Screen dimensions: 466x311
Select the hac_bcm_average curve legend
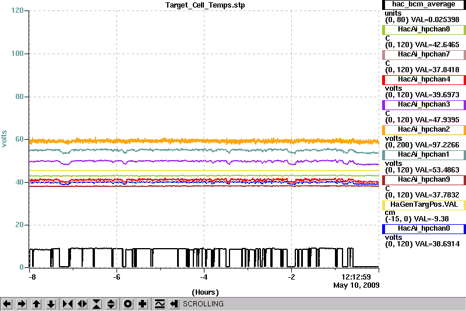point(424,4)
